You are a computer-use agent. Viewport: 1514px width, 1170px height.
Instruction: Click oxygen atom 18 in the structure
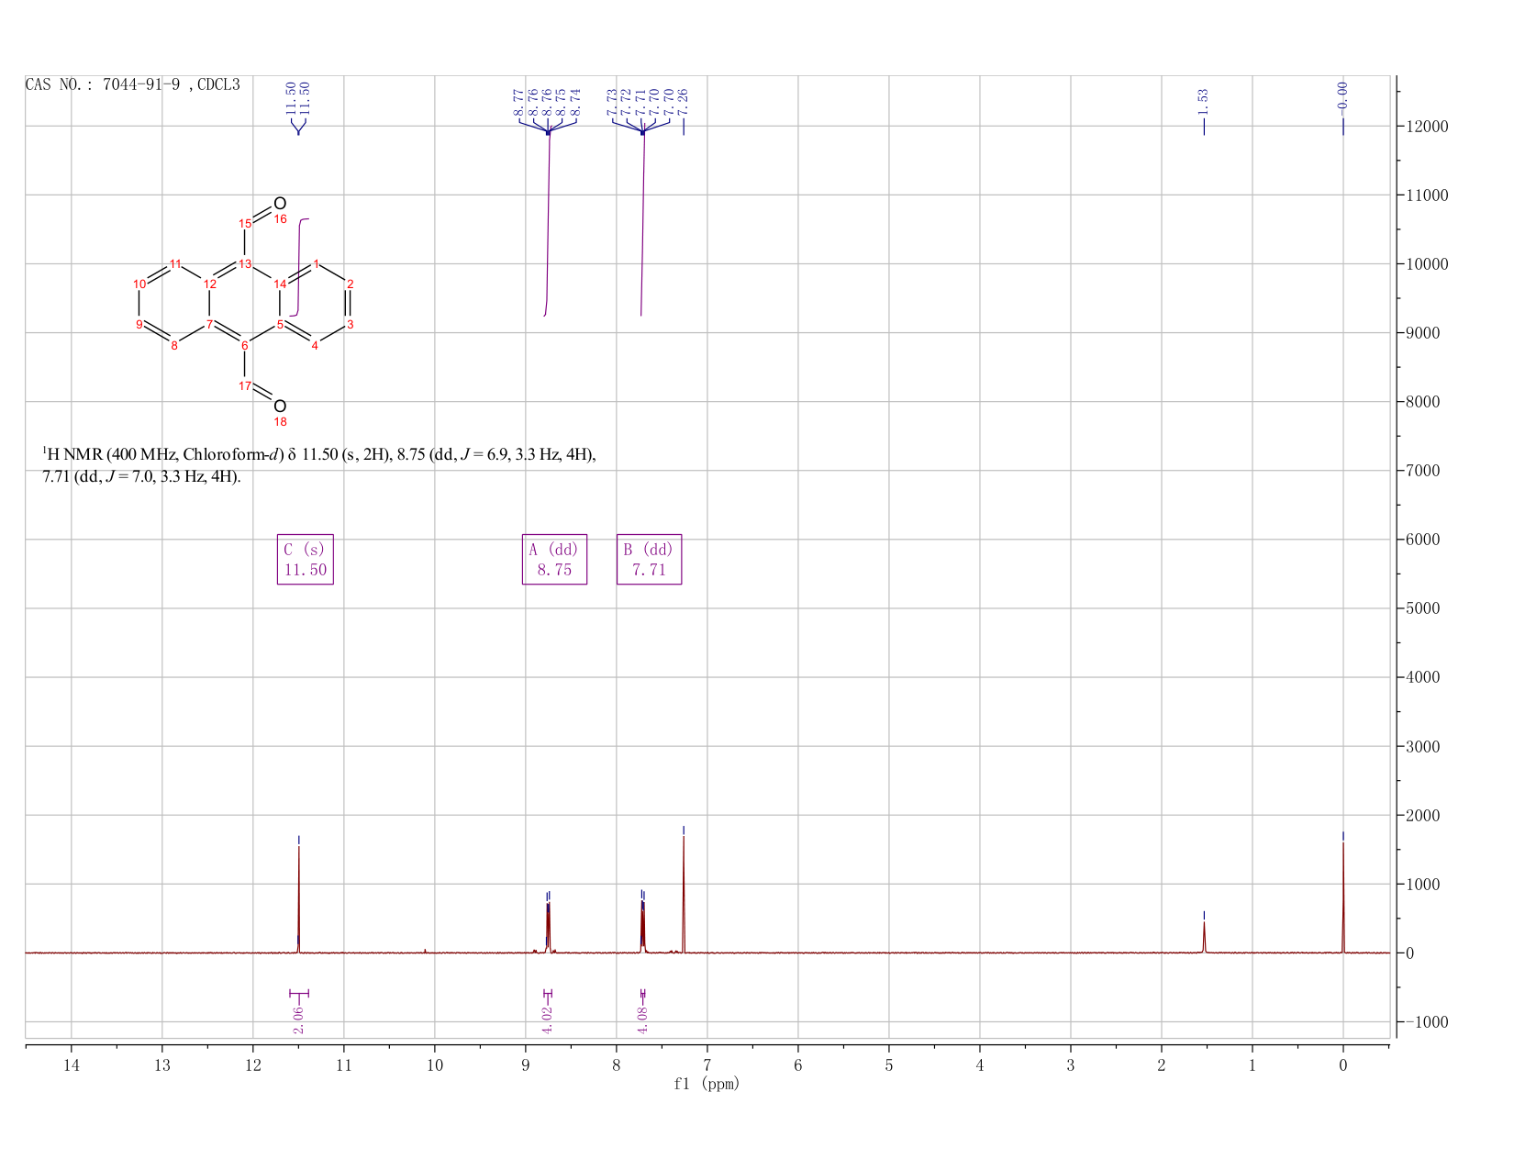(x=280, y=406)
